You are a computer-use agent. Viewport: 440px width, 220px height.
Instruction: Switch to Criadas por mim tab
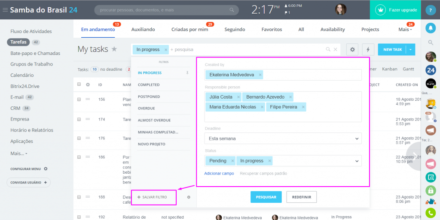(x=189, y=30)
